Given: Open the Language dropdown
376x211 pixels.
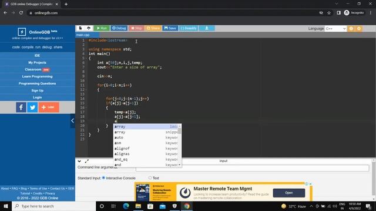Looking at the screenshot, I should (335, 29).
